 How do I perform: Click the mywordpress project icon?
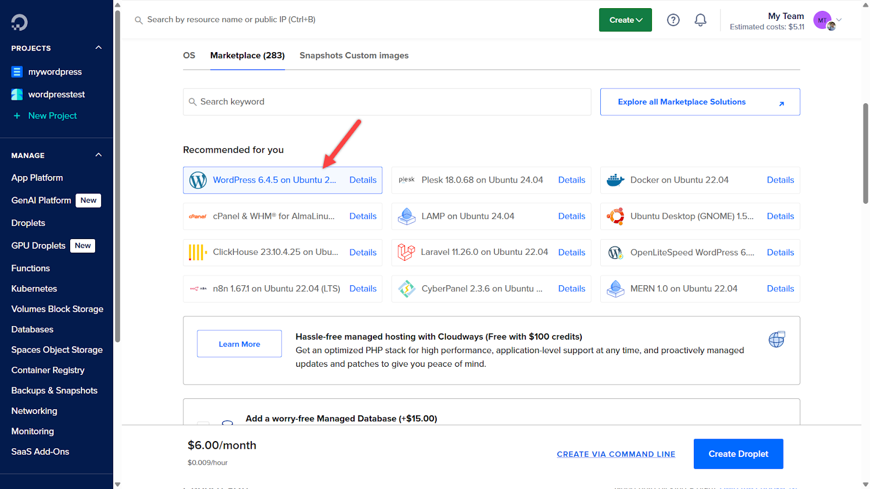pyautogui.click(x=17, y=72)
